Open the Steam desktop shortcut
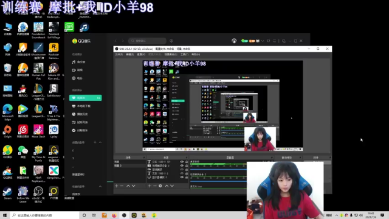 (x=8, y=193)
